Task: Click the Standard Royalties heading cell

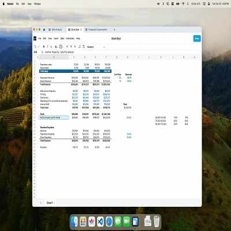Action: [x=47, y=128]
